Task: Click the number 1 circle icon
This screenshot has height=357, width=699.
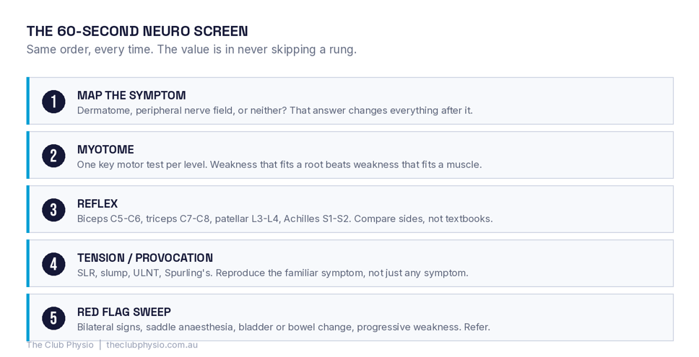Action: [53, 102]
